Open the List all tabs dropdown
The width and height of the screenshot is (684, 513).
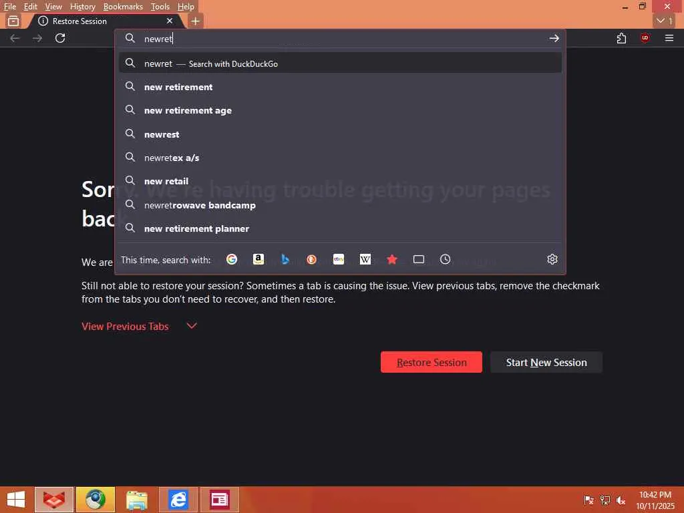click(x=664, y=21)
